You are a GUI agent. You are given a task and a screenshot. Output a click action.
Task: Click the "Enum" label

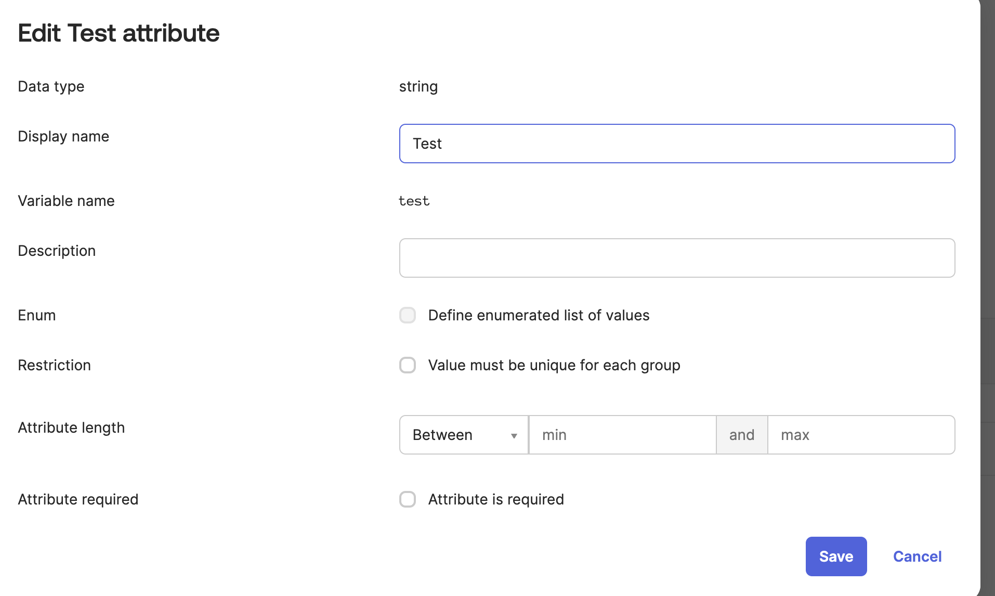coord(36,315)
